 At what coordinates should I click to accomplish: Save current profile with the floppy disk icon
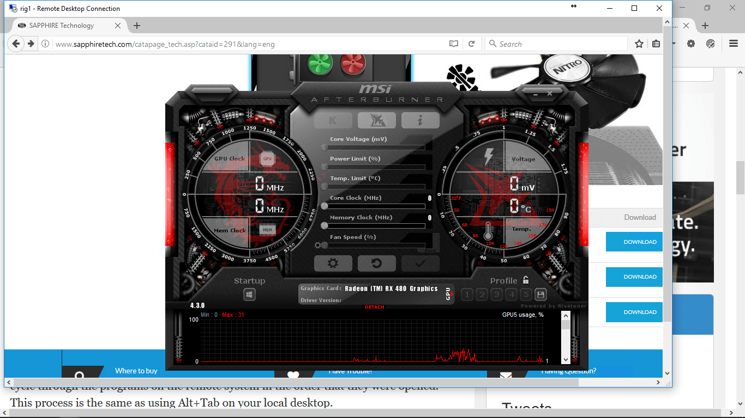click(x=540, y=294)
